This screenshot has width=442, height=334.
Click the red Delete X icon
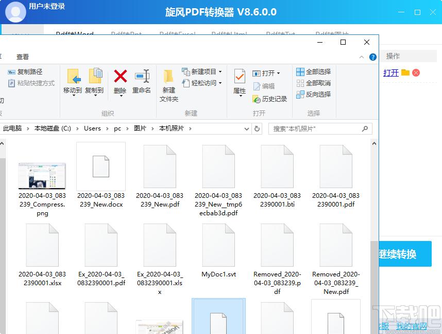[x=121, y=76]
